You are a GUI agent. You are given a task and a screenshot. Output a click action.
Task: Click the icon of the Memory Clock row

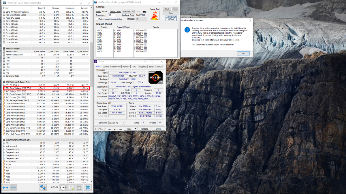[4, 51]
